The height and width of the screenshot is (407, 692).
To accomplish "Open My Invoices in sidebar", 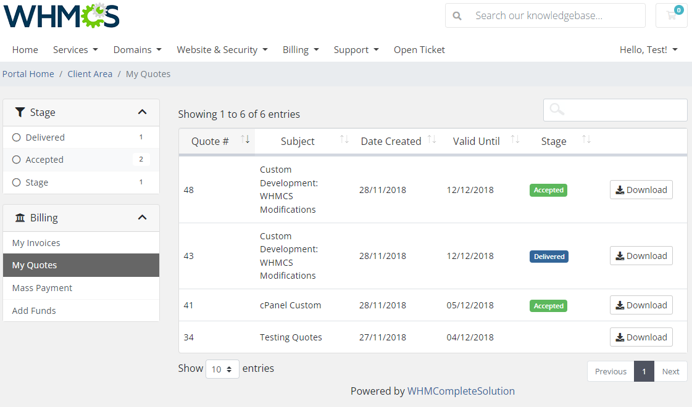I will (x=81, y=243).
